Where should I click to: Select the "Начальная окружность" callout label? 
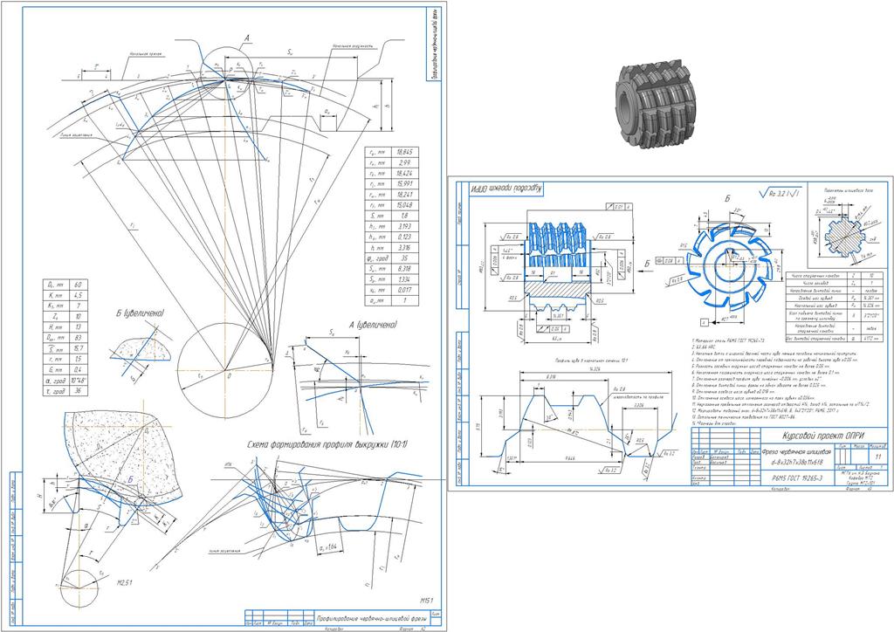(354, 46)
